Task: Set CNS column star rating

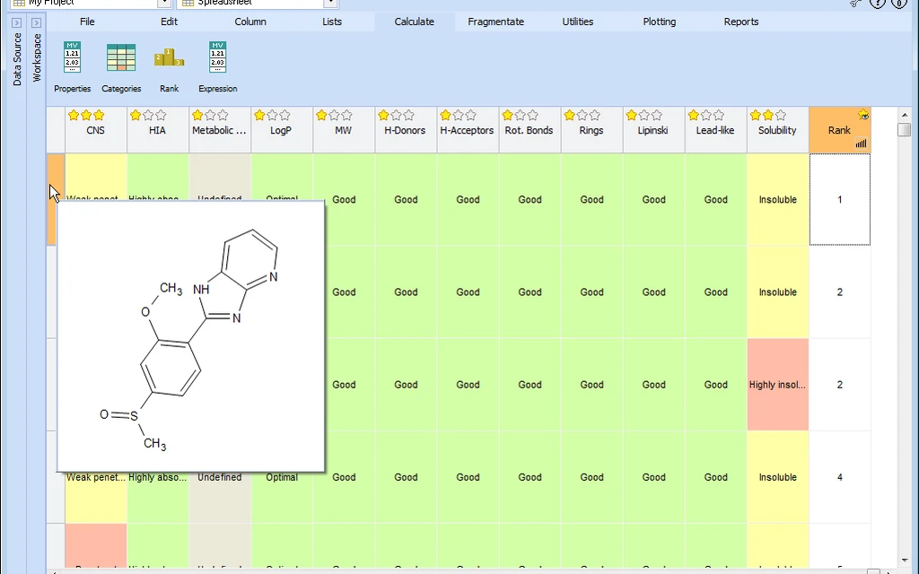Action: pyautogui.click(x=86, y=116)
